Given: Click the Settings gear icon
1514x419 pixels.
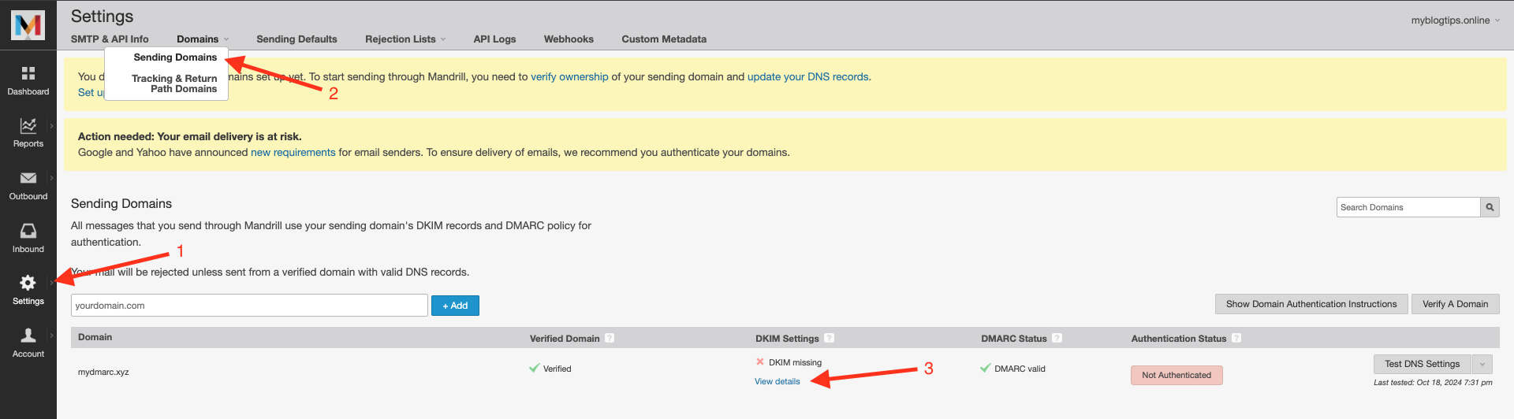Looking at the screenshot, I should (x=28, y=284).
